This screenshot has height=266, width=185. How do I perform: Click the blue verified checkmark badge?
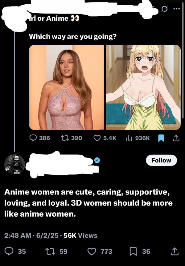tap(97, 159)
